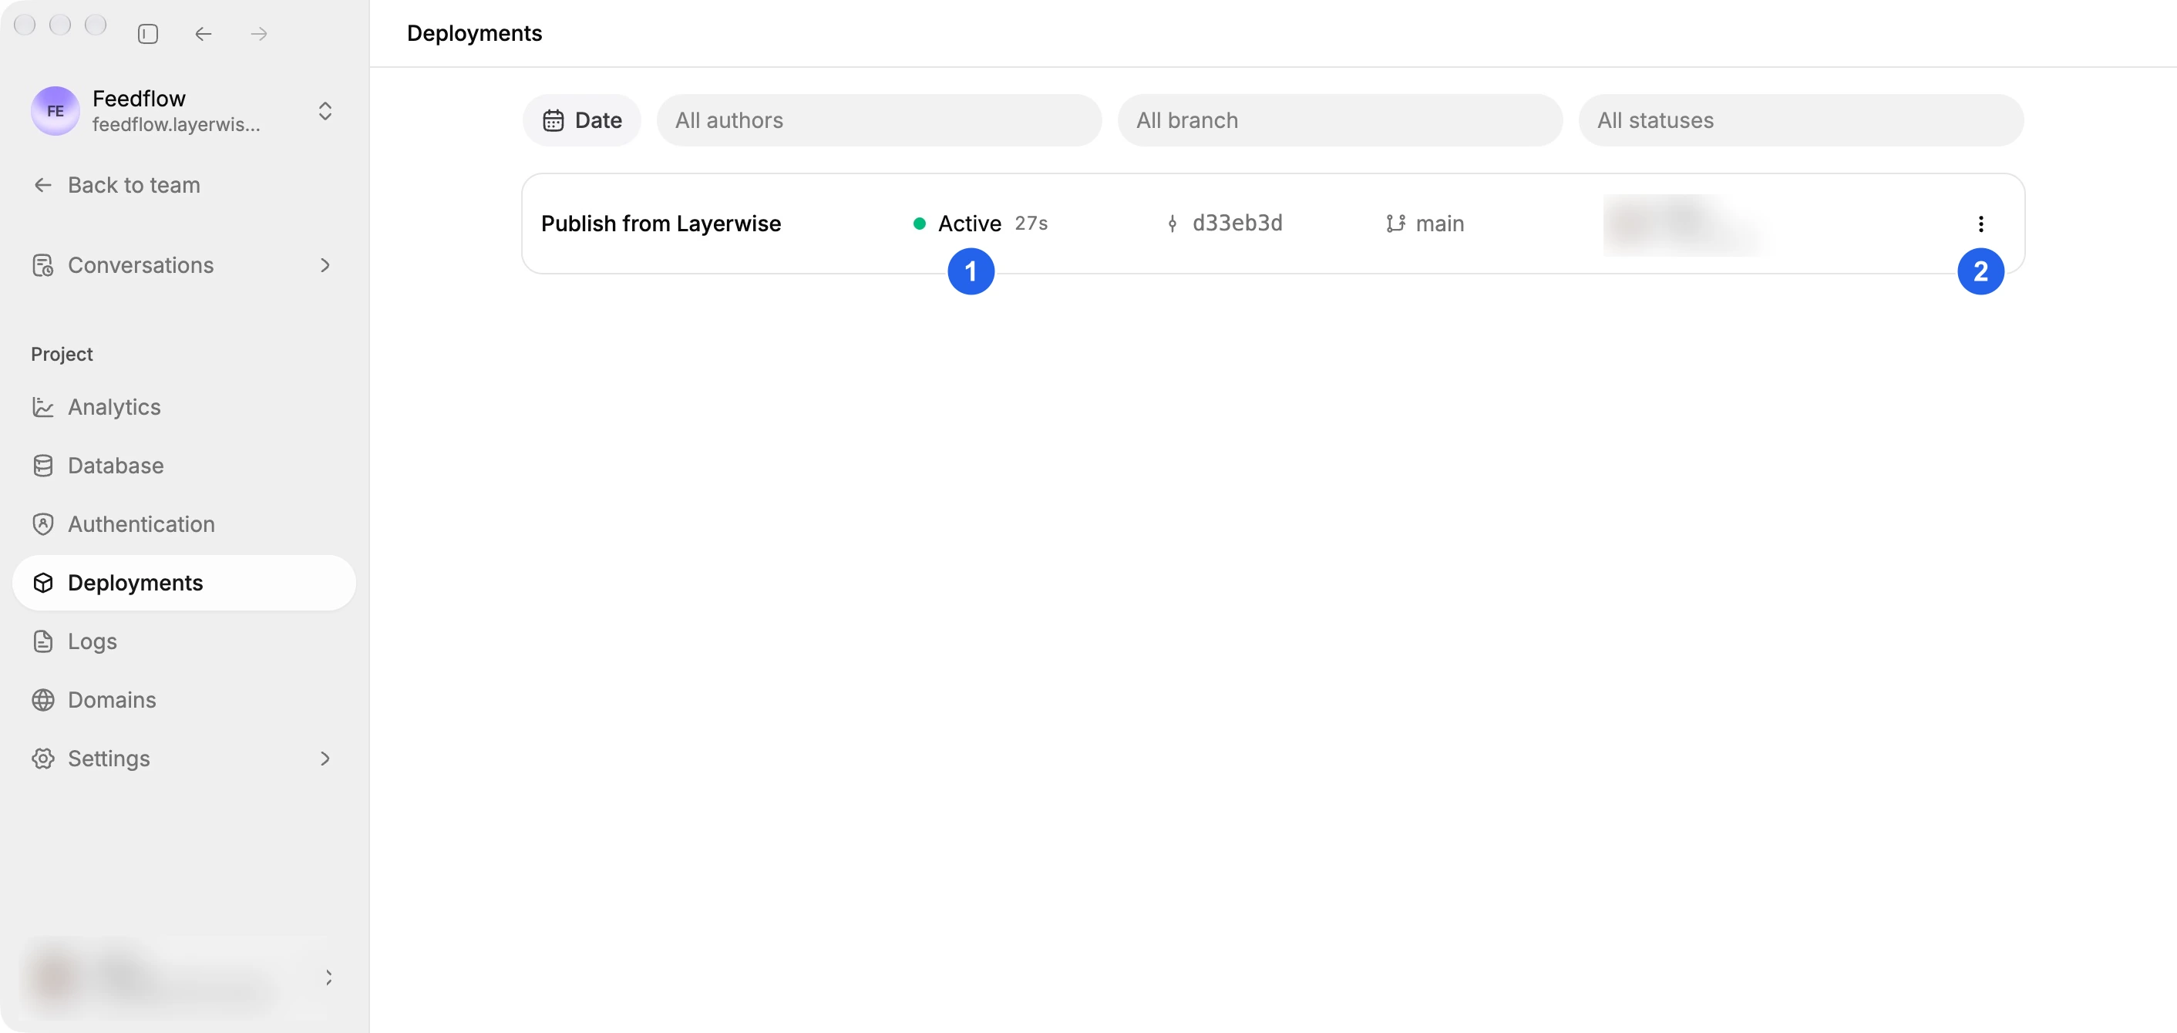This screenshot has height=1033, width=2177.
Task: Open the deployment's three-dot menu
Action: [1980, 224]
